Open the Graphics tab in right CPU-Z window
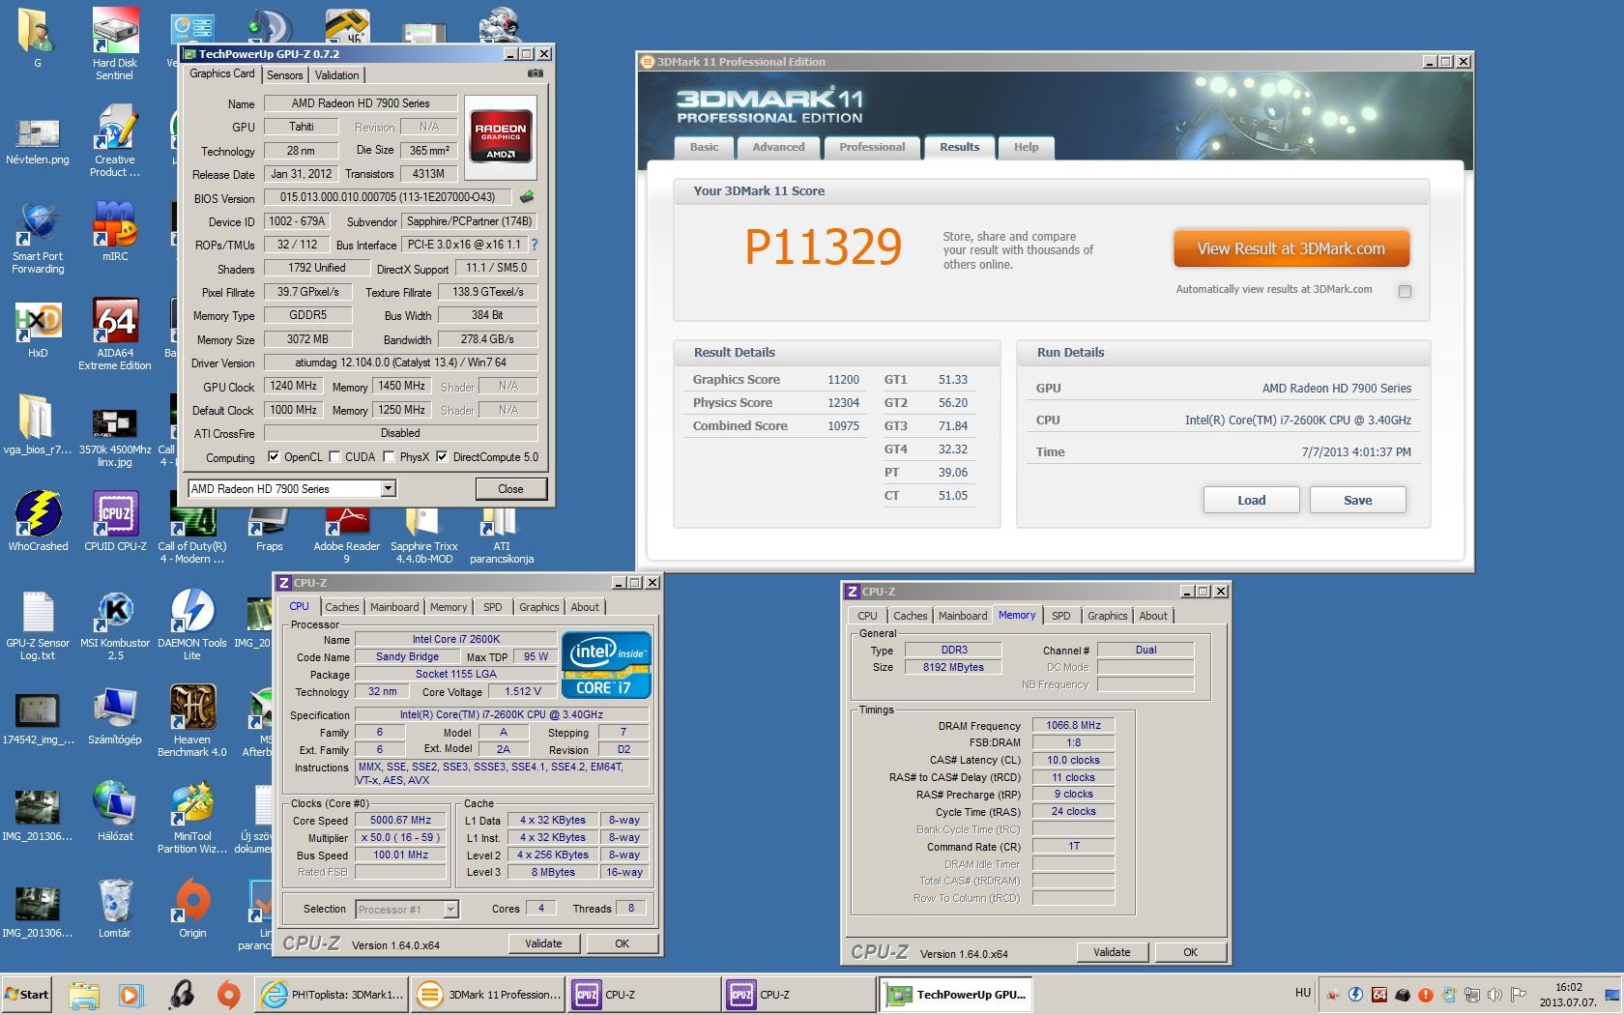Image resolution: width=1624 pixels, height=1015 pixels. [1107, 616]
